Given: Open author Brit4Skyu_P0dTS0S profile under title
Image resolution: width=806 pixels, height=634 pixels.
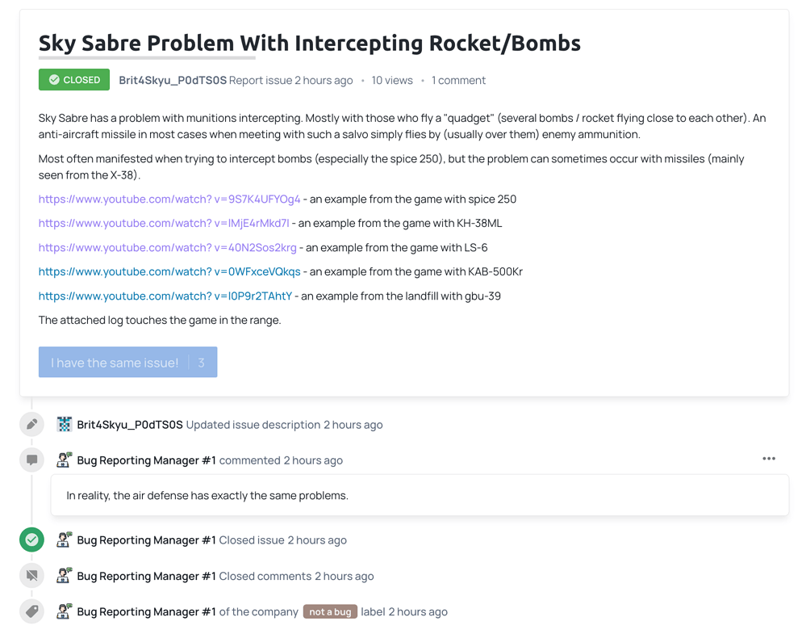Looking at the screenshot, I should 173,81.
